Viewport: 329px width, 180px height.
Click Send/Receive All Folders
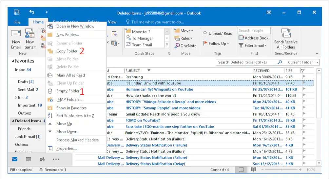286,39
